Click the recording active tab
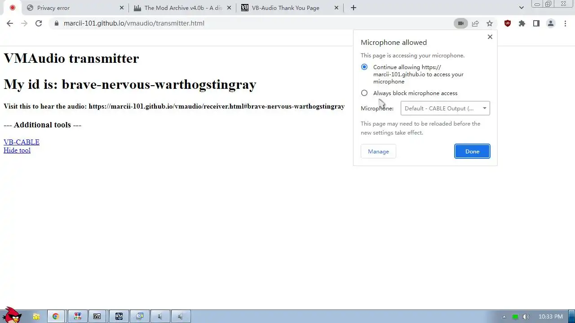The image size is (575, 323). [12, 8]
